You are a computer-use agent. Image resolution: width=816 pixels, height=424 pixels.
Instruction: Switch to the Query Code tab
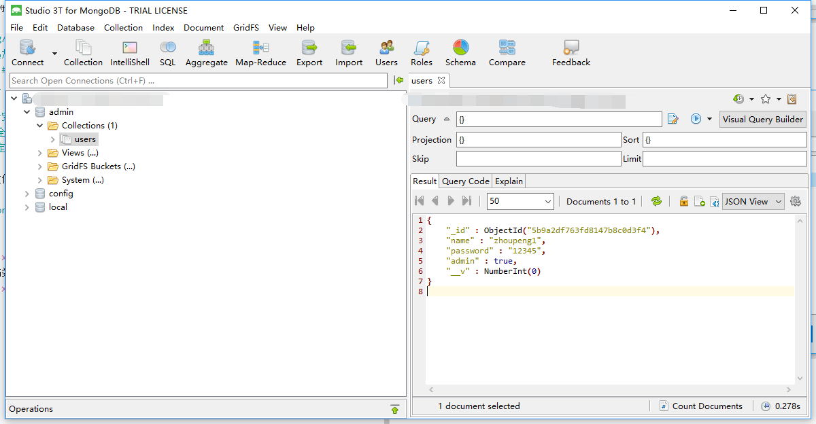465,181
